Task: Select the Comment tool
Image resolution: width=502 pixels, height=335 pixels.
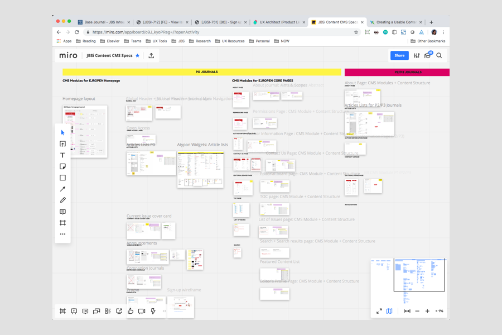Action: 62,212
